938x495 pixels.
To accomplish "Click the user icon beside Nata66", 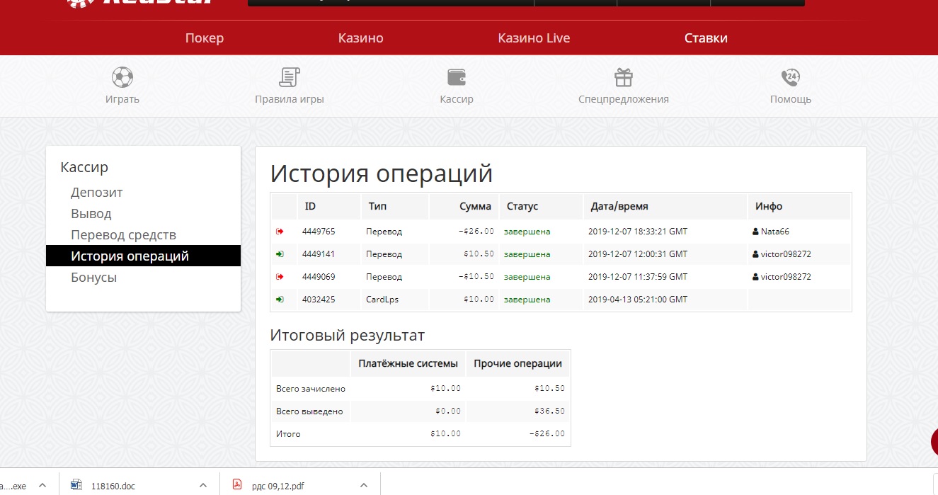I will 755,232.
